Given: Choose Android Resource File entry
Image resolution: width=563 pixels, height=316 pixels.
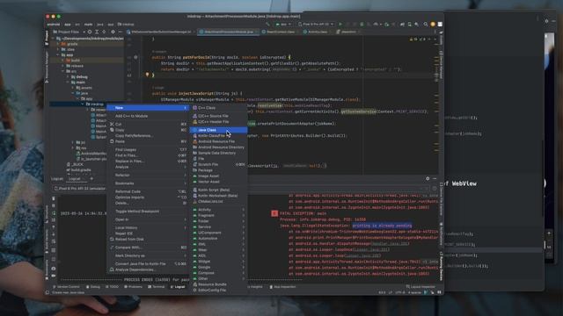Looking at the screenshot, I should 218,141.
